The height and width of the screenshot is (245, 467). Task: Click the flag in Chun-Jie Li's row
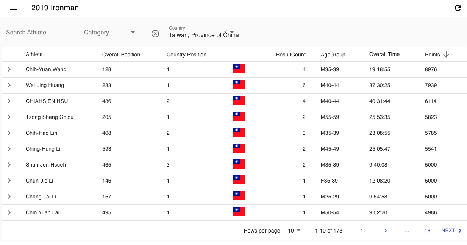tap(239, 180)
